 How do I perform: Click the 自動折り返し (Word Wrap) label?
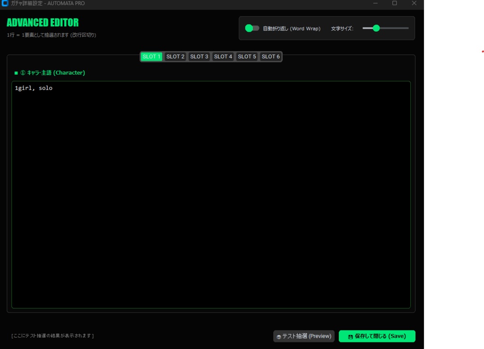point(292,28)
